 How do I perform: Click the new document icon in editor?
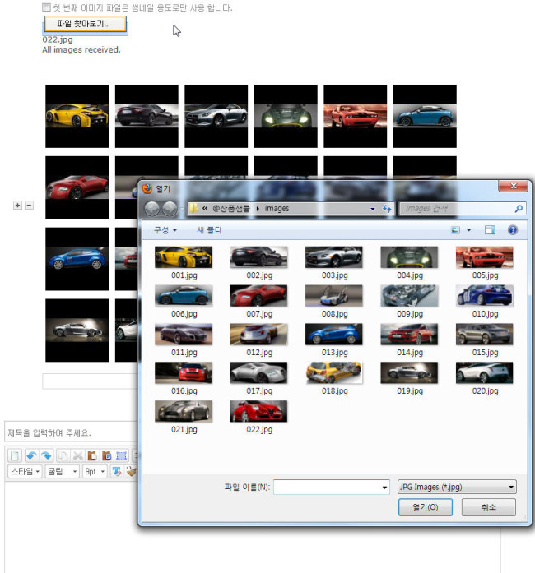15,455
